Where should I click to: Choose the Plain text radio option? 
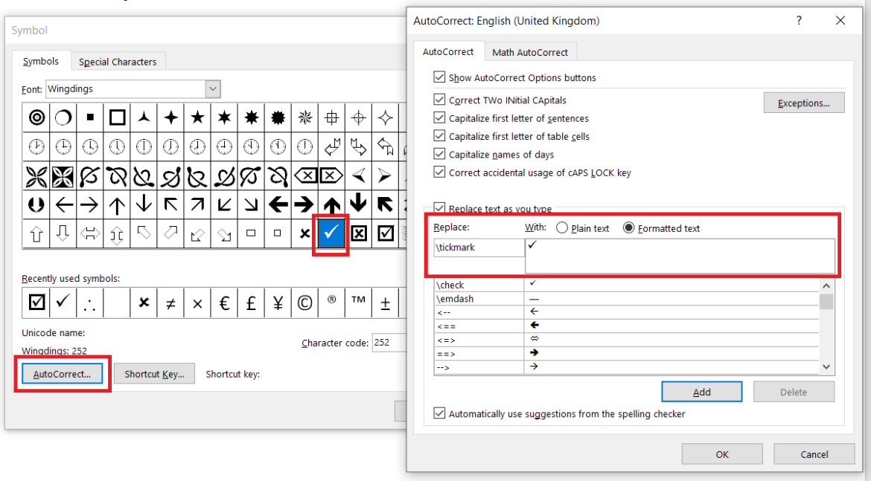[x=562, y=228]
